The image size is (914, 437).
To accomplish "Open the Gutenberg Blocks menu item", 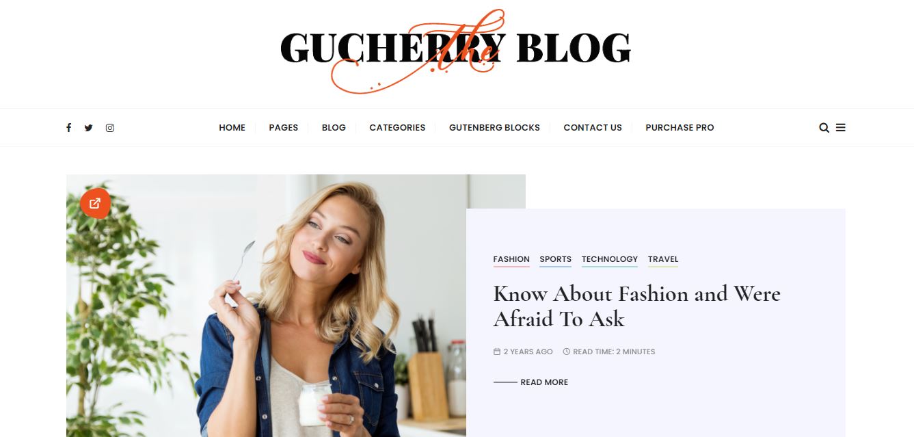I will point(494,128).
